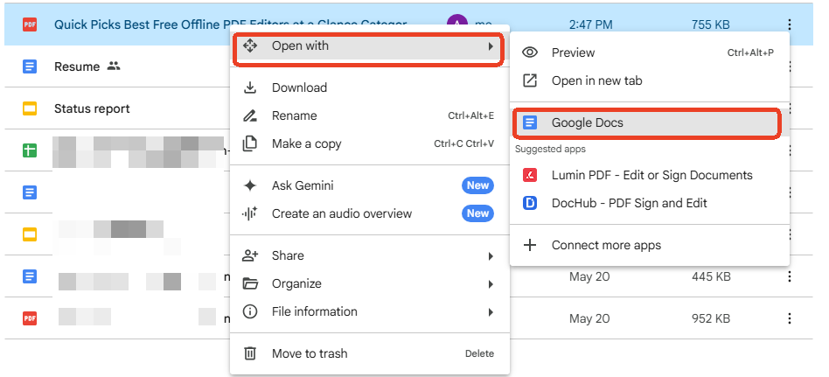This screenshot has height=377, width=829.
Task: Expand the Share submenu arrow
Action: [x=491, y=256]
